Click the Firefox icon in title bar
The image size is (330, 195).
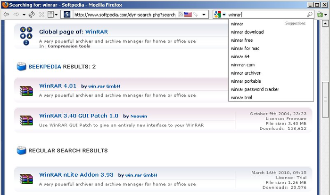tap(5, 5)
